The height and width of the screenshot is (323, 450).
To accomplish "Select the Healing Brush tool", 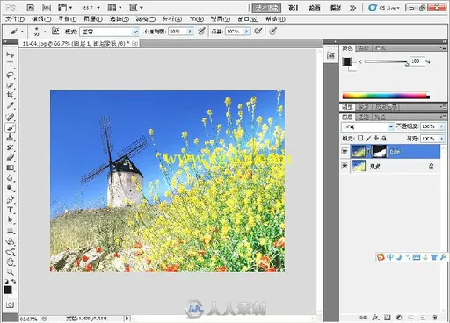I will [11, 117].
